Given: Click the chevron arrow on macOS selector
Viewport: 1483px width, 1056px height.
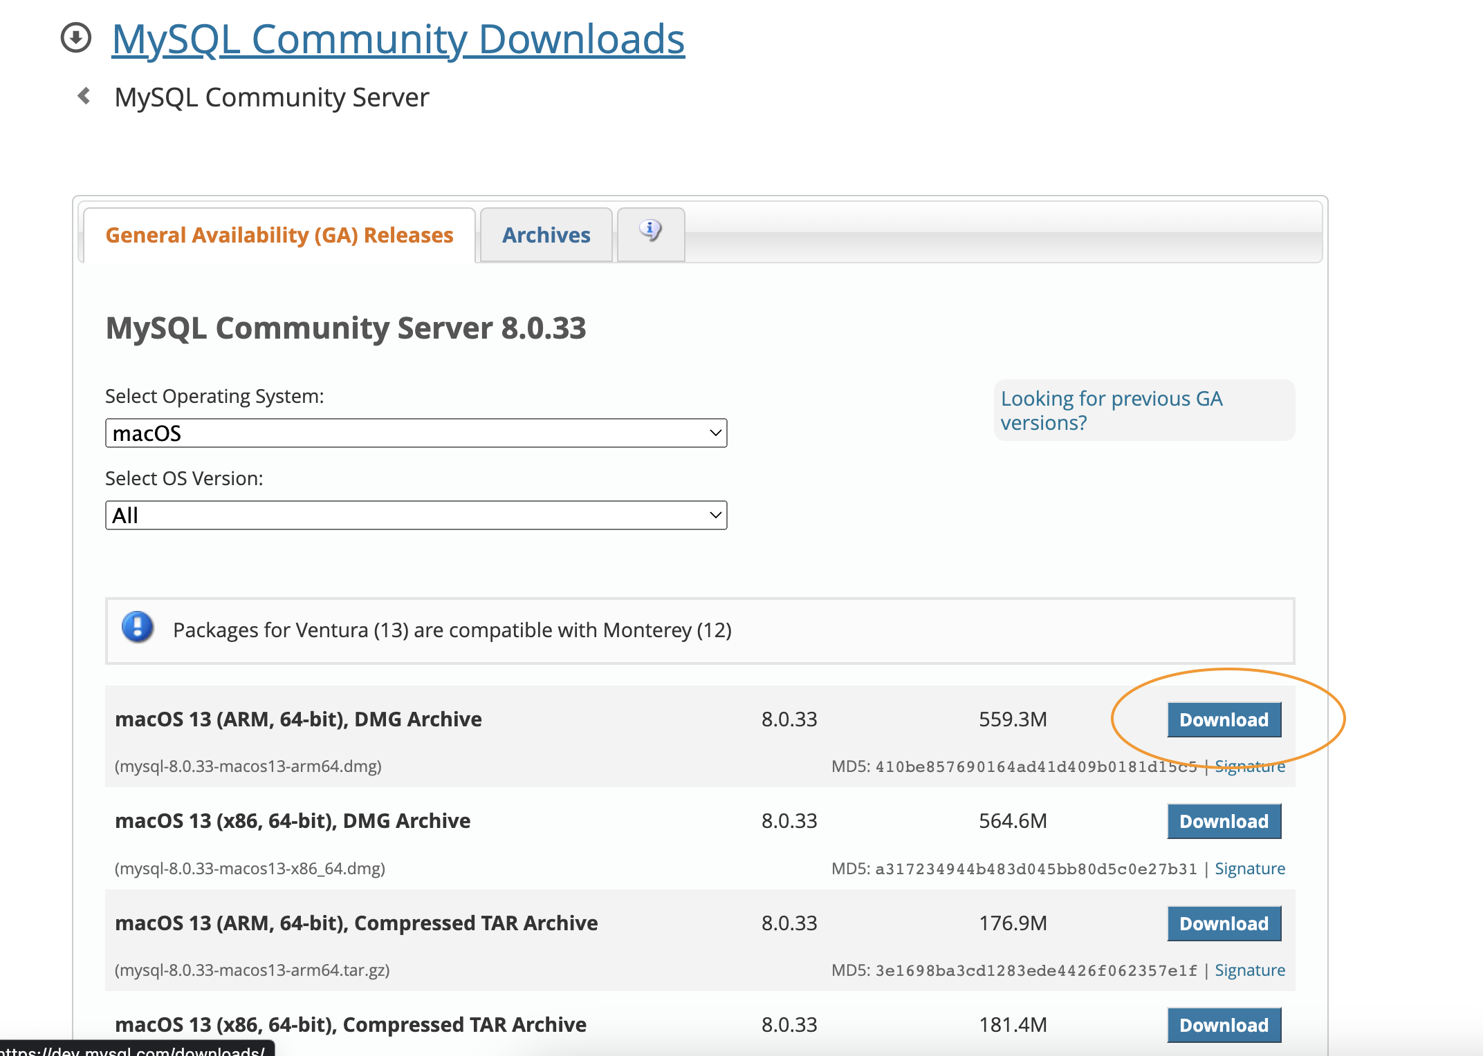Looking at the screenshot, I should pos(715,433).
